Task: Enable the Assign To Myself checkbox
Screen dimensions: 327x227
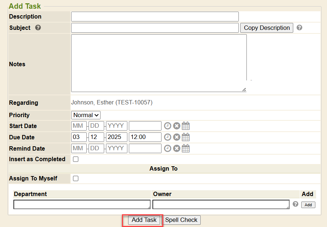Action: 76,179
